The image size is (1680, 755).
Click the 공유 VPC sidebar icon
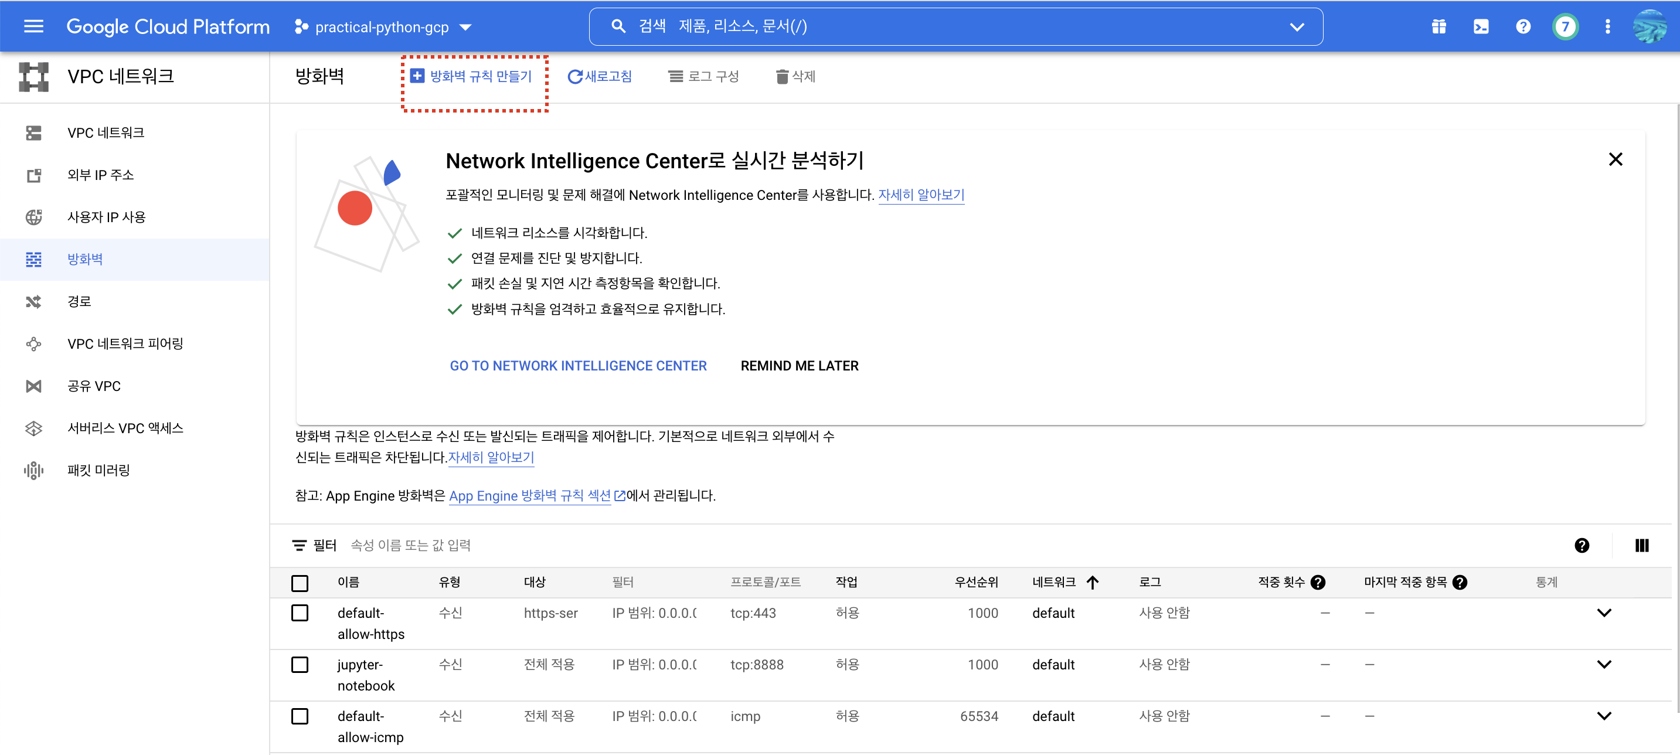[33, 386]
